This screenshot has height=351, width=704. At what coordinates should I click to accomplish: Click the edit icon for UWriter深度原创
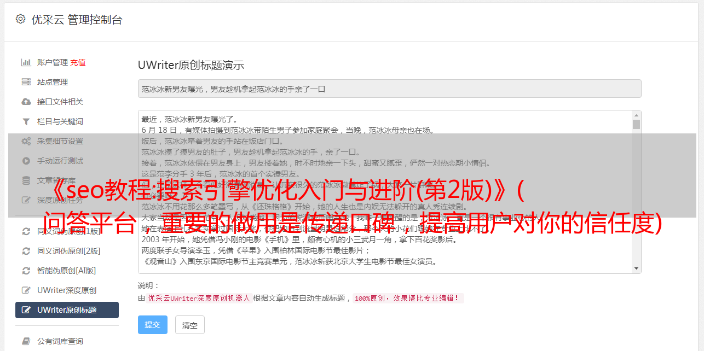click(26, 290)
